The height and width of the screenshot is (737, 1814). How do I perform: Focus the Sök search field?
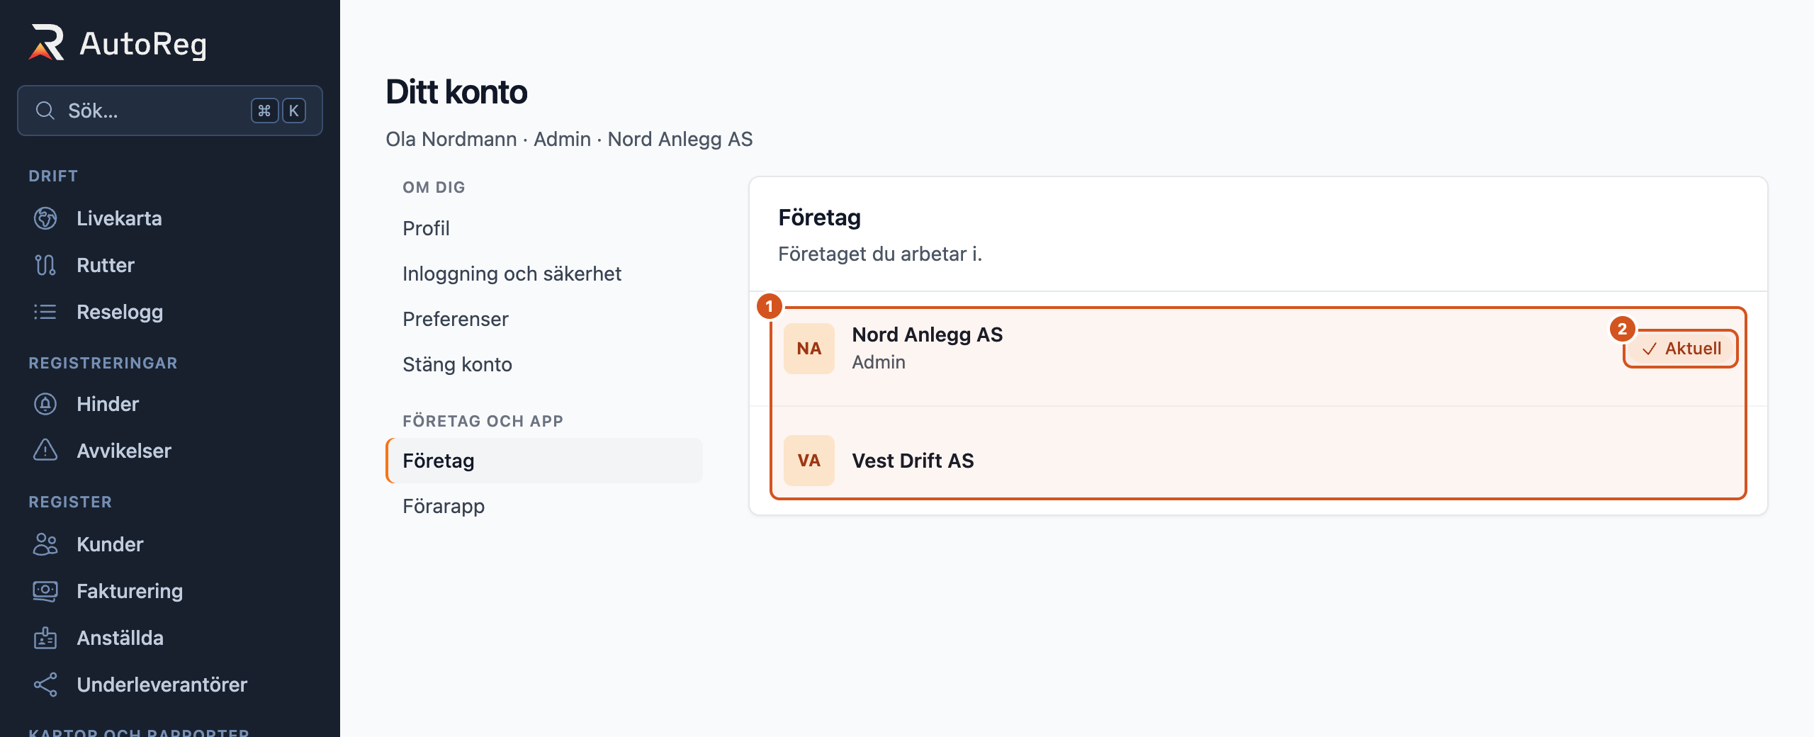pyautogui.click(x=170, y=111)
